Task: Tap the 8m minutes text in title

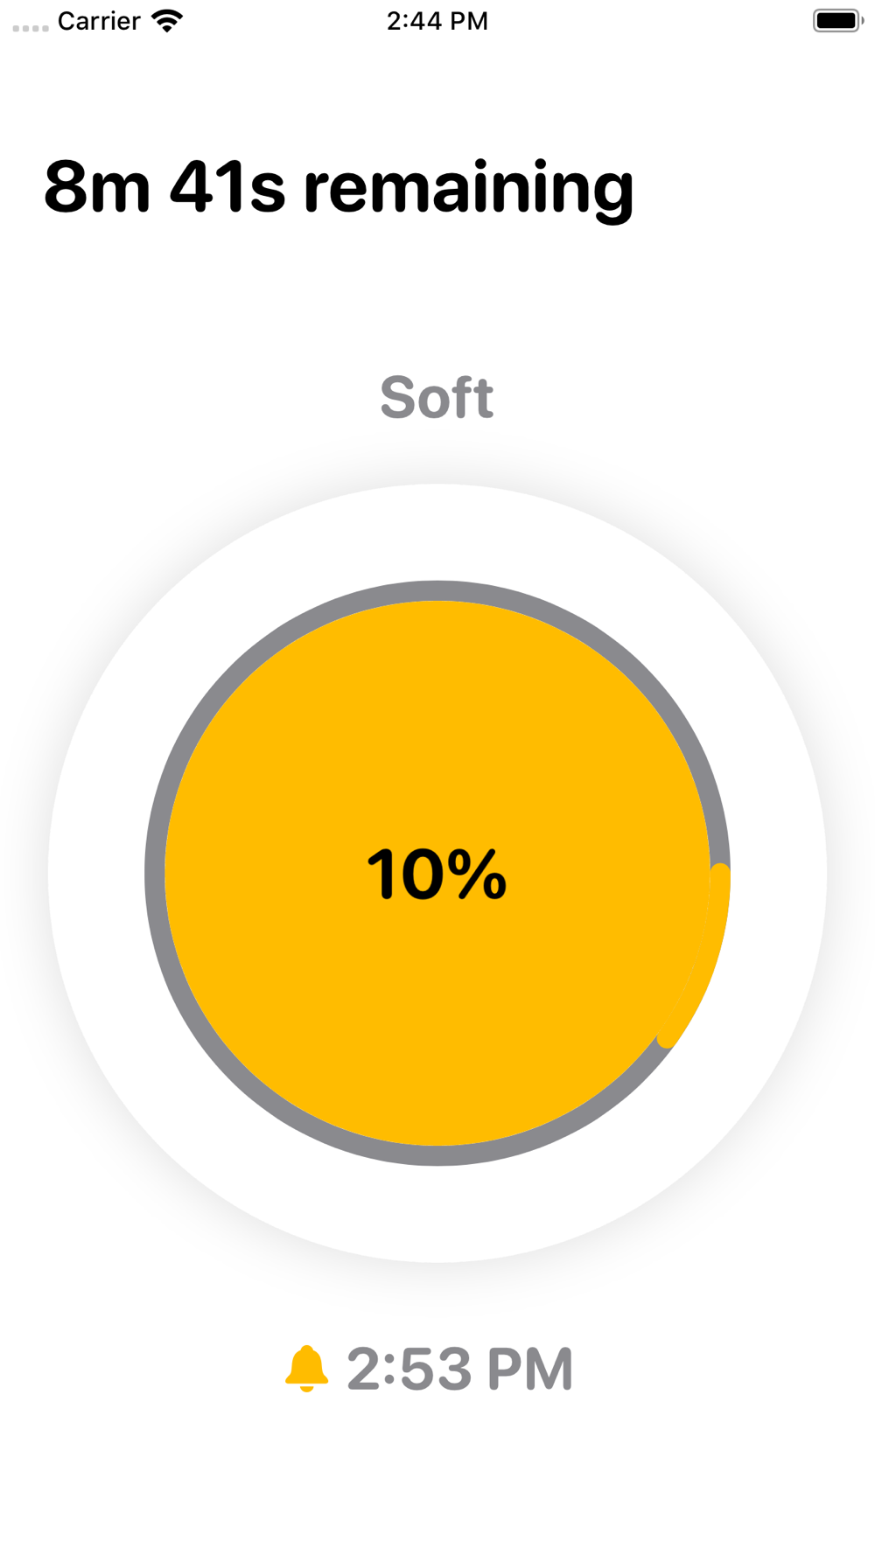Action: click(x=97, y=188)
